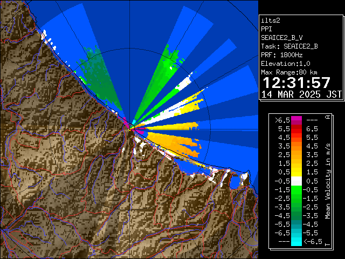
Task: Click the Max Range:80 km text
Action: coord(289,72)
